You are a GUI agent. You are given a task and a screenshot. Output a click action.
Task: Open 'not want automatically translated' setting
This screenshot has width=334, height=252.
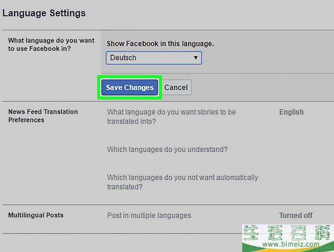[x=183, y=182]
